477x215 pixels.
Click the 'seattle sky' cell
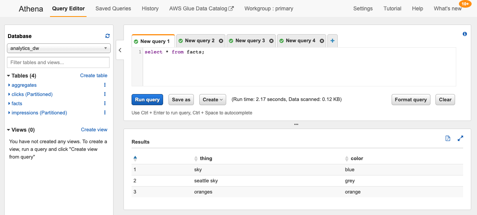coord(206,181)
